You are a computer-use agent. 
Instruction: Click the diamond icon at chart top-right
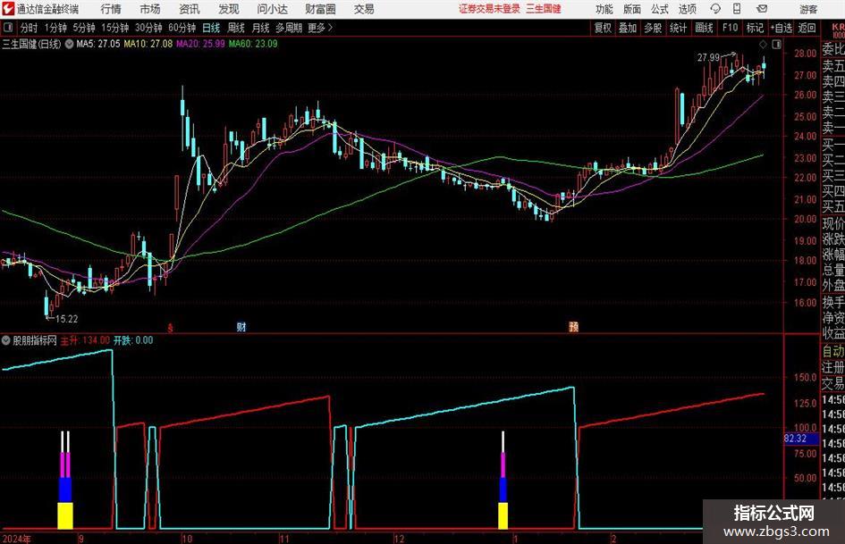pos(763,45)
